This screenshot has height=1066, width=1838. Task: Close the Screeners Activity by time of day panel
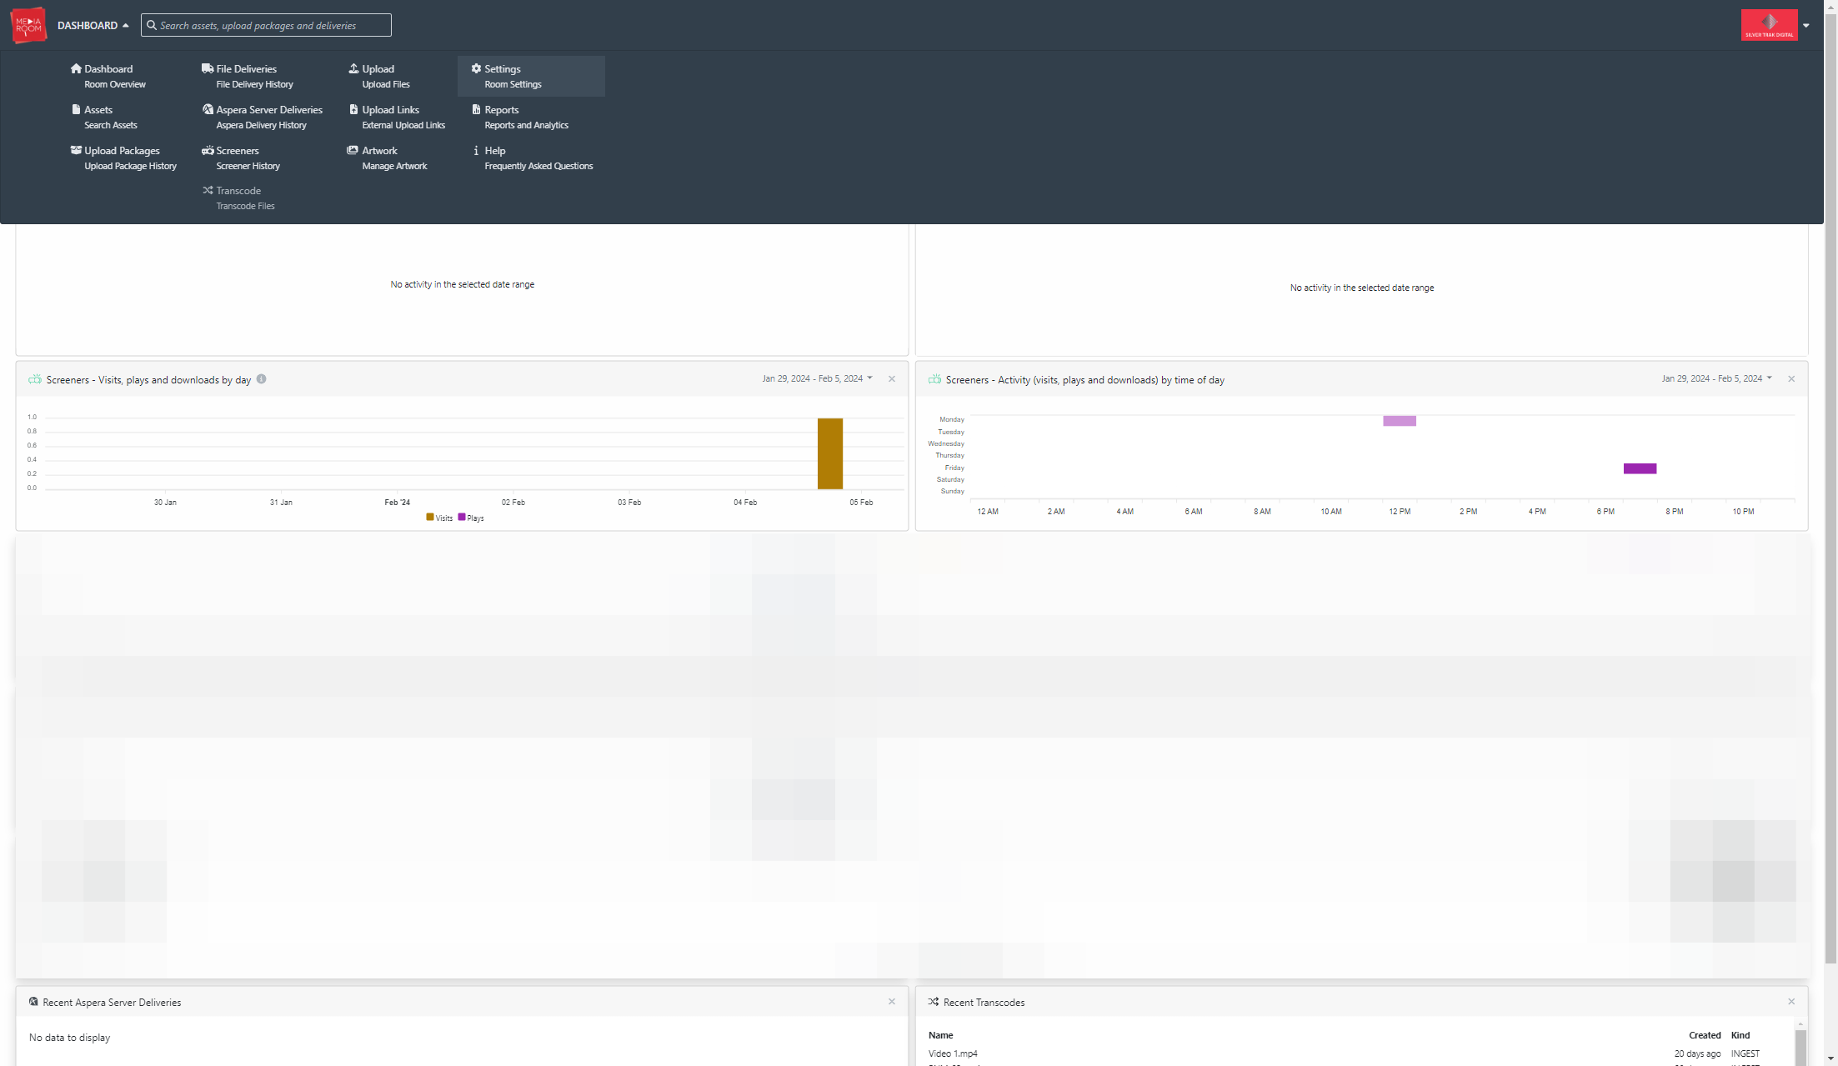pos(1791,378)
